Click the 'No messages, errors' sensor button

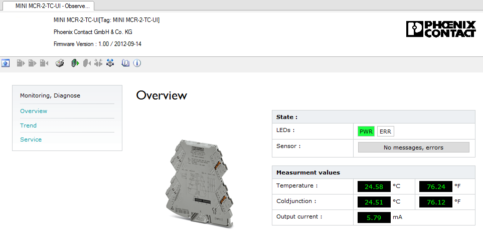coord(413,147)
